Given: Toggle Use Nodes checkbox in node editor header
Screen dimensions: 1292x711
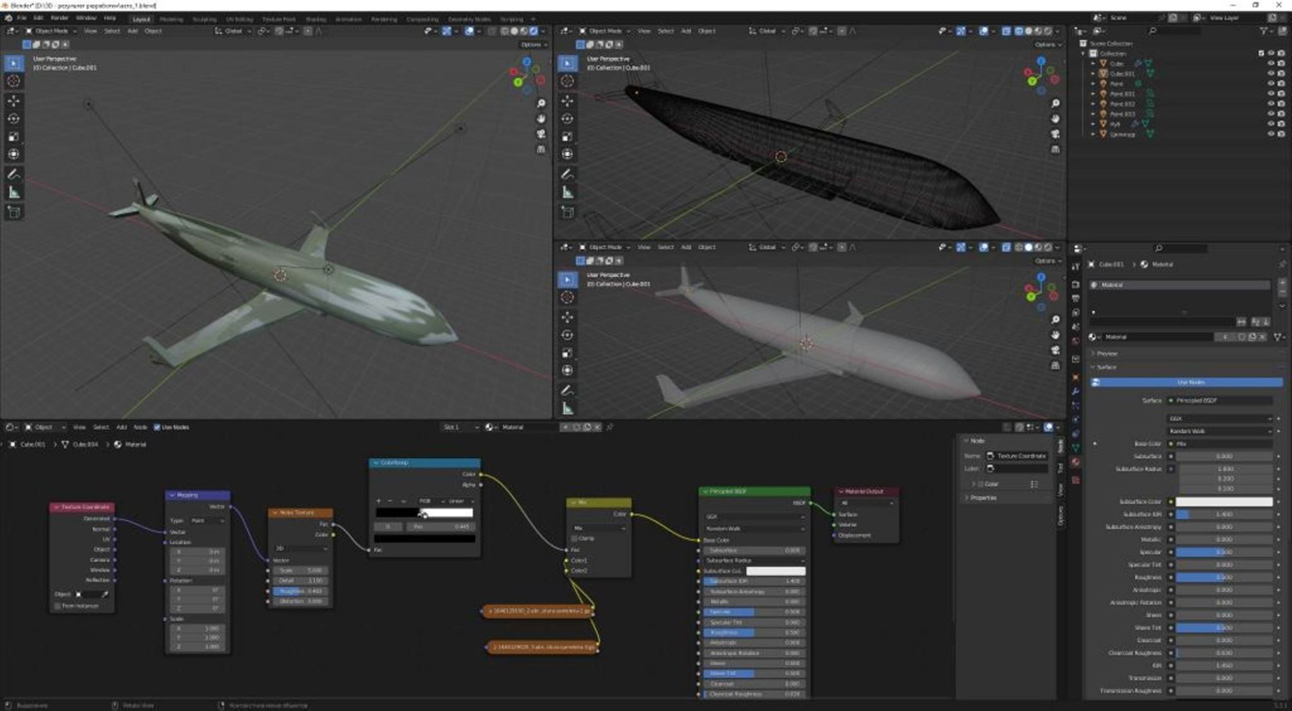Looking at the screenshot, I should [x=157, y=427].
